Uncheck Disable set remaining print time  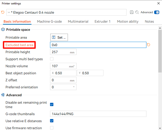[52, 104]
